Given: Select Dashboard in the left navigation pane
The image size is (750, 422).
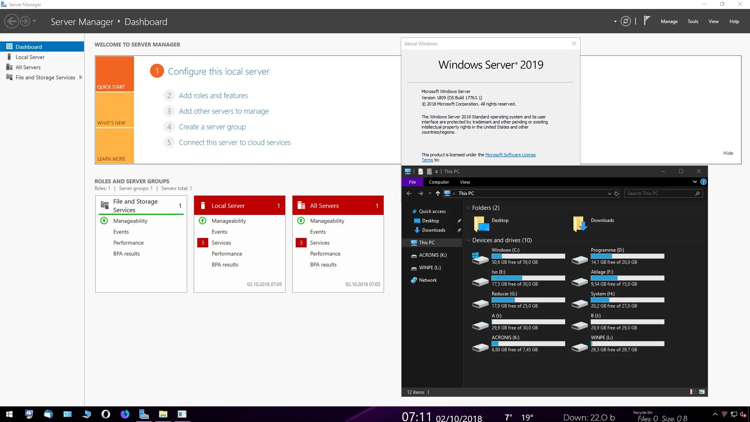Looking at the screenshot, I should click(42, 46).
